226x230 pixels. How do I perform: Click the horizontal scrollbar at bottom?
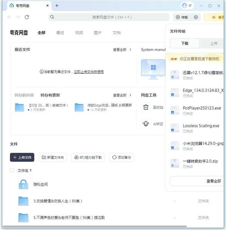coord(95,227)
